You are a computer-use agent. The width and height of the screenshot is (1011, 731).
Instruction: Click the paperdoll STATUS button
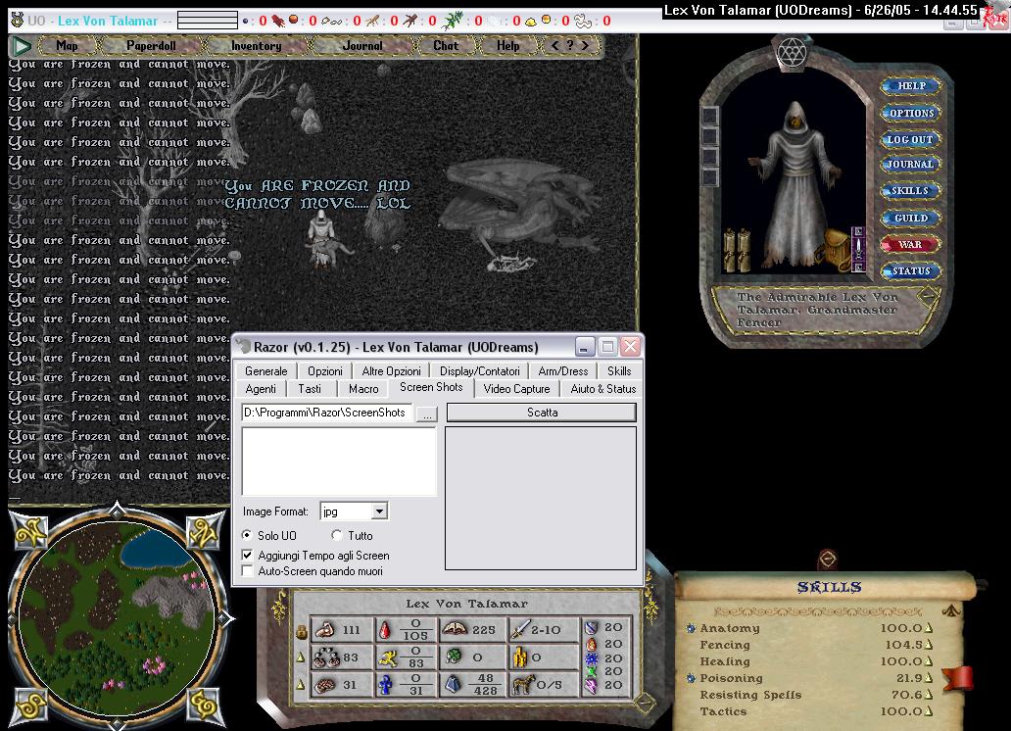click(910, 271)
